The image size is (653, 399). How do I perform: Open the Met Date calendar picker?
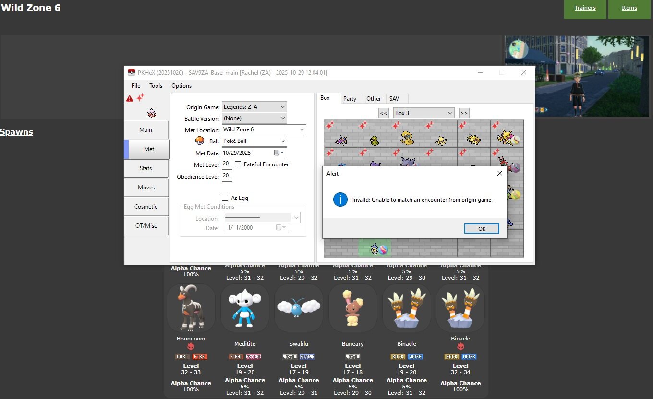[279, 153]
